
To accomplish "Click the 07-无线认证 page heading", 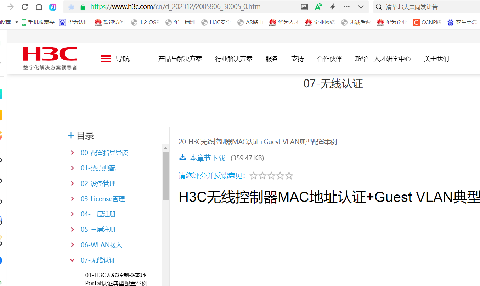I will (333, 84).
